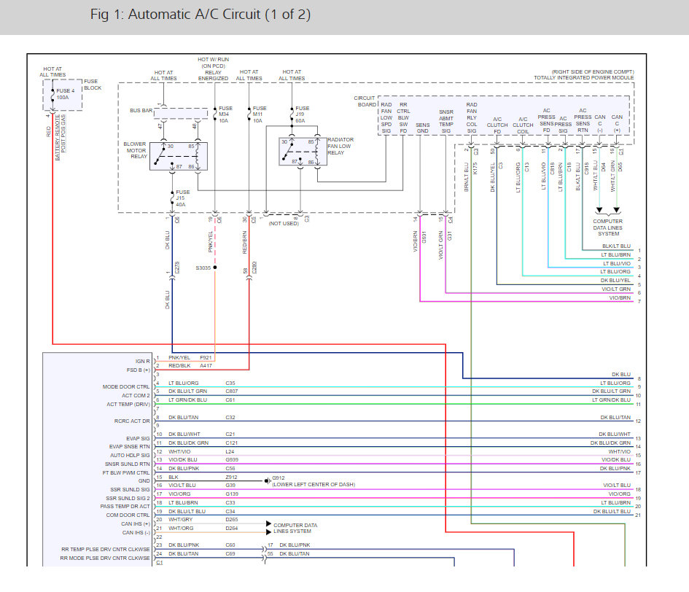Click circuit code 'D265'
Viewport: 689px width, 592px height.
point(232,520)
